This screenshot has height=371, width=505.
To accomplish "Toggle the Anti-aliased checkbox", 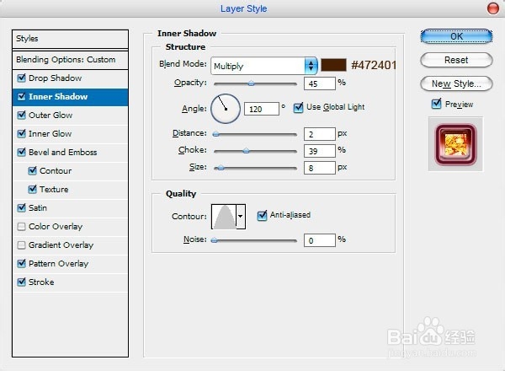I will tap(262, 215).
